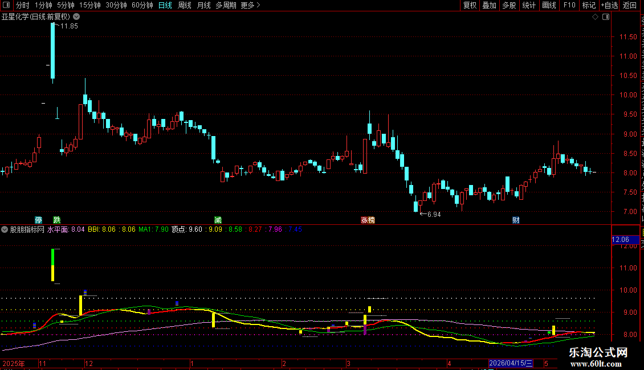
Task: Click the 股朋指标网 indicator name
Action: coord(27,229)
